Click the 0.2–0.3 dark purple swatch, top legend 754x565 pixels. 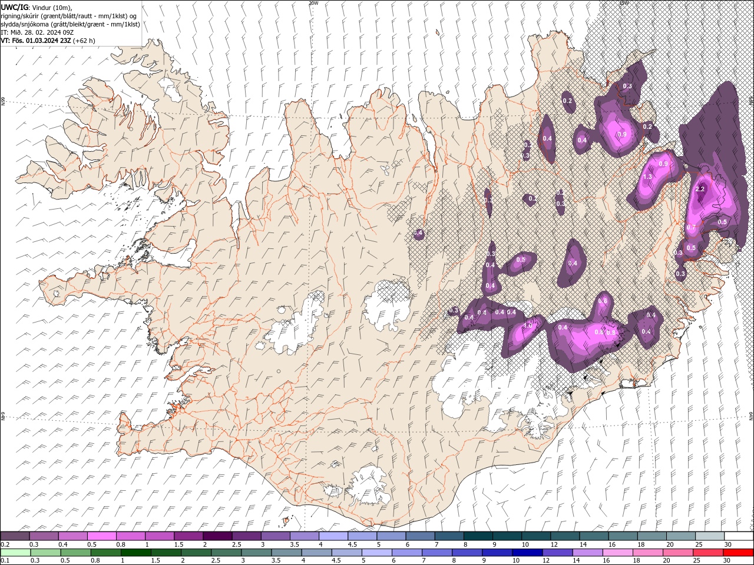coord(15,536)
